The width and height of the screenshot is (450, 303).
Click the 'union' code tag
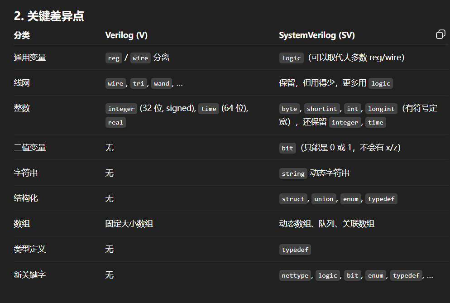[x=324, y=199]
